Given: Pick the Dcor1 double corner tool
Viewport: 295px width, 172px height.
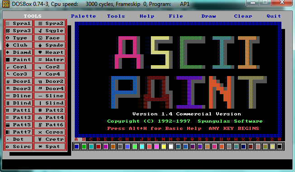Looking at the screenshot, I should point(19,81).
